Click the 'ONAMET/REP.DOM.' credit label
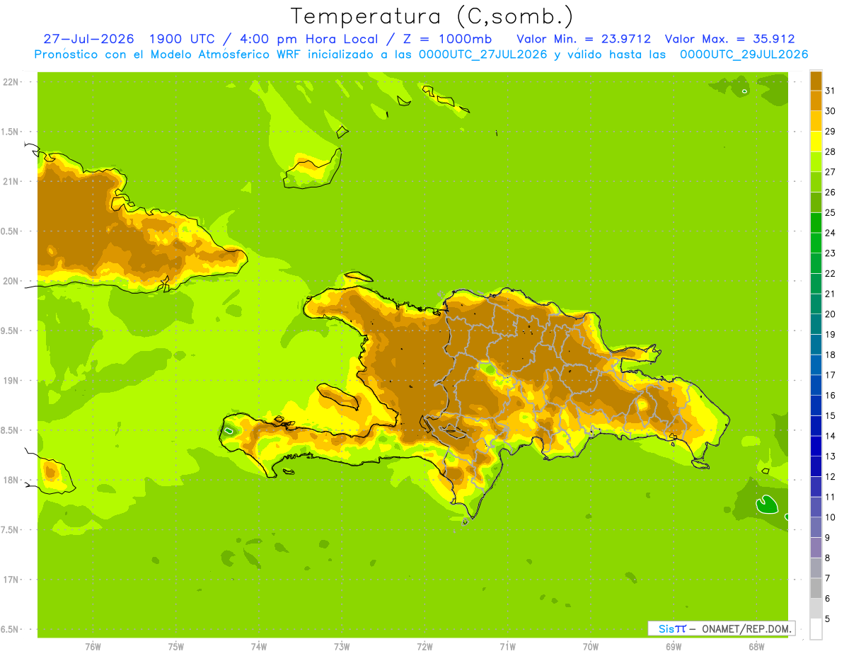Viewport: 849px width, 656px height. point(747,628)
